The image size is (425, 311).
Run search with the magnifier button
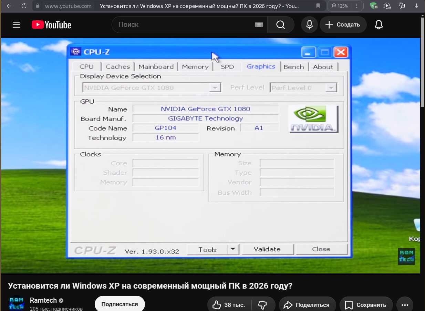coord(281,24)
